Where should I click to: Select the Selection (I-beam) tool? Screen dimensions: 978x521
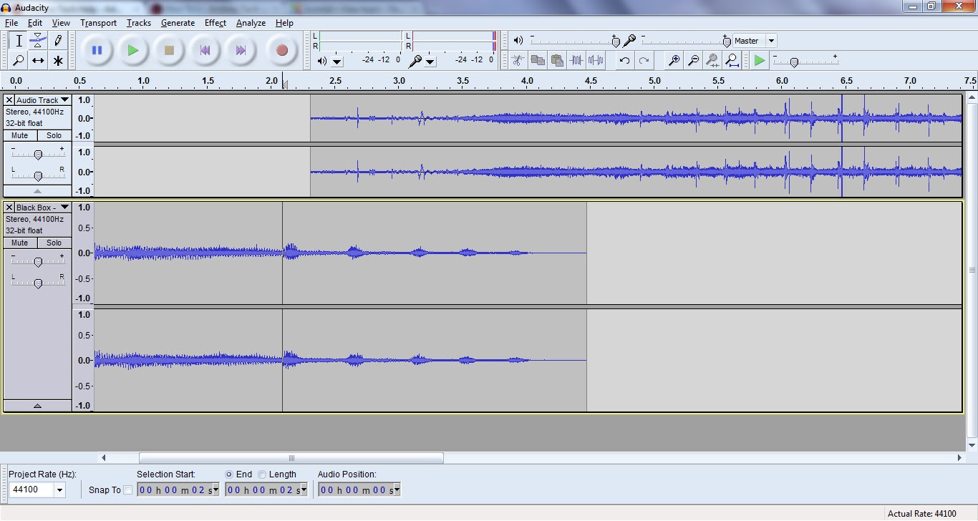19,41
